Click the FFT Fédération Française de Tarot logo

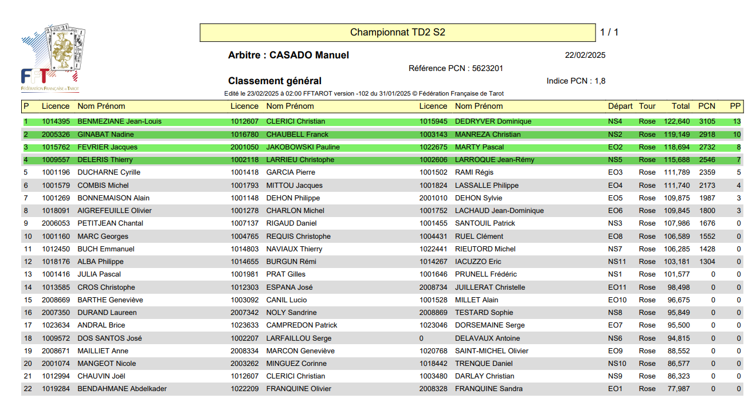(x=53, y=59)
